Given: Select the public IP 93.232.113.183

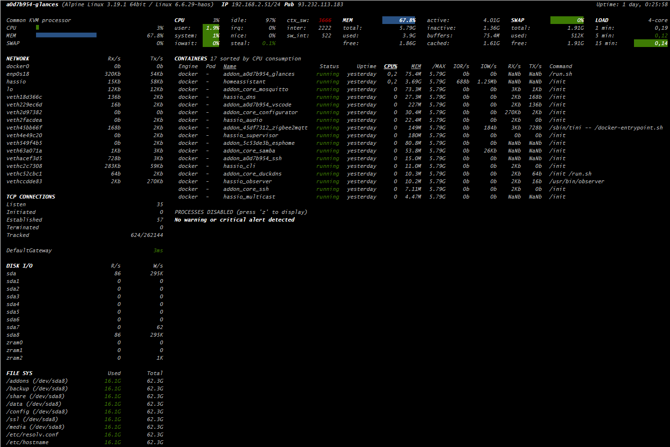Looking at the screenshot, I should [320, 4].
